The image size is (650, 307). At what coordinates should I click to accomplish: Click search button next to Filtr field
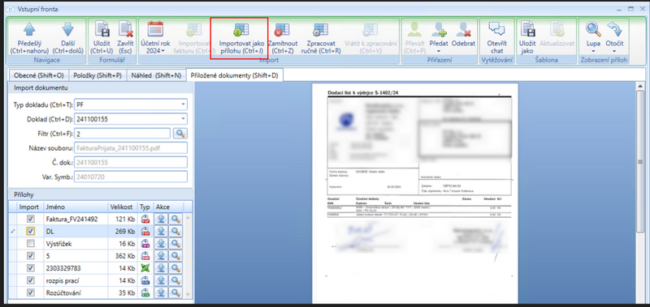pyautogui.click(x=180, y=134)
